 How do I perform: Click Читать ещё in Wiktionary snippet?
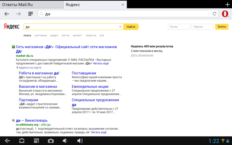99,132
